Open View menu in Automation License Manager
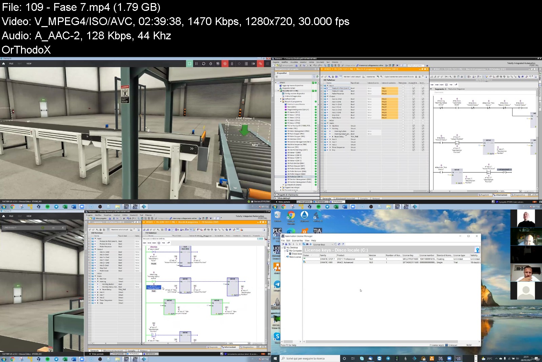Image resolution: width=542 pixels, height=362 pixels. pyautogui.click(x=307, y=240)
